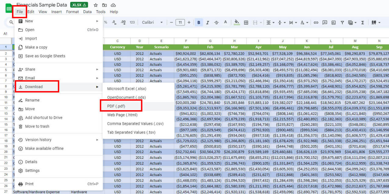Select Download in the File menu
Viewport: 389px width, 194px height.
pos(59,87)
